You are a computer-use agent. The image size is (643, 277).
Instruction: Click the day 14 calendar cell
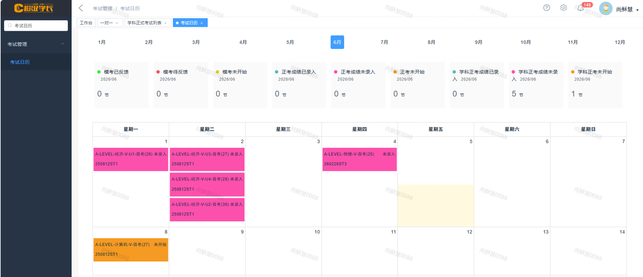588,251
